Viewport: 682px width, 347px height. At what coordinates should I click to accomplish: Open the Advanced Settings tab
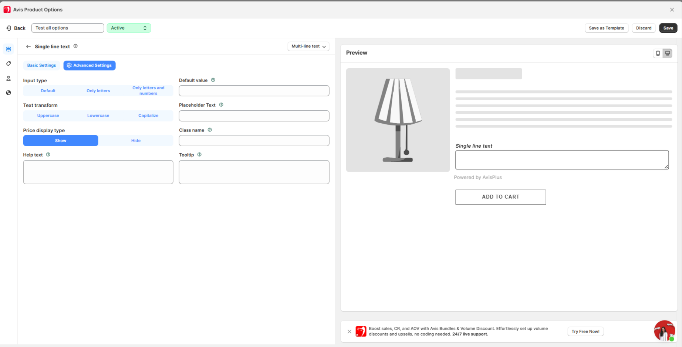click(x=90, y=65)
